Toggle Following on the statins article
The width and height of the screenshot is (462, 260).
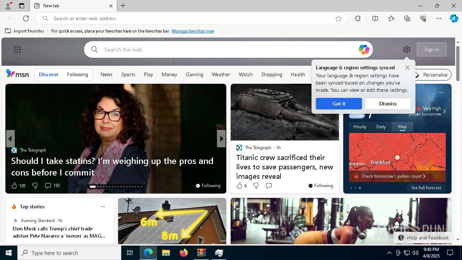[x=208, y=186]
